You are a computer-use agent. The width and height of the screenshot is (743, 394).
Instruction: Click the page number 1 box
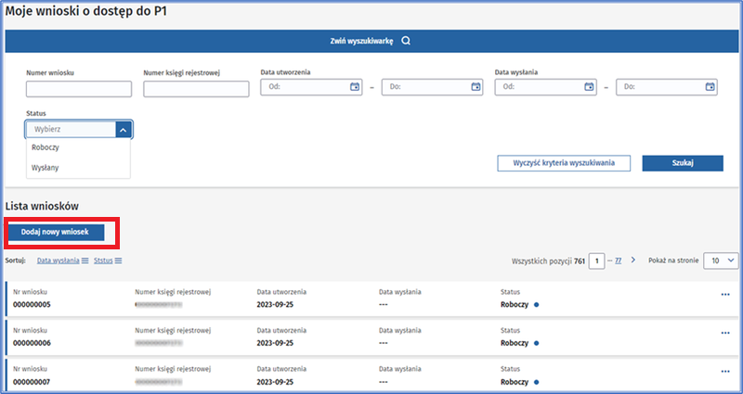(x=596, y=261)
